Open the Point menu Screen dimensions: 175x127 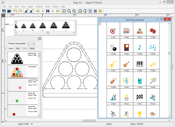[x=48, y=7]
